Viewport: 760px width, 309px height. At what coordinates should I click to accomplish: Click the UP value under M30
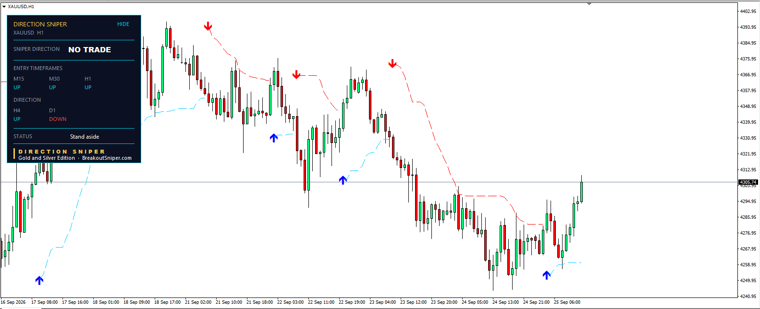52,87
